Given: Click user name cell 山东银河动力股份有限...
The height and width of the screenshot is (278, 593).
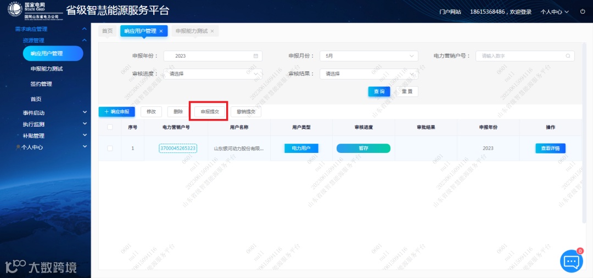Looking at the screenshot, I should click(x=239, y=149).
